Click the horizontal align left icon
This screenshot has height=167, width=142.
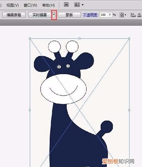tap(133, 15)
